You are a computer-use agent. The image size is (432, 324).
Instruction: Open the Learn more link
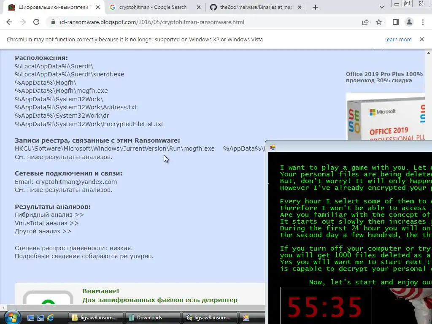tap(398, 39)
